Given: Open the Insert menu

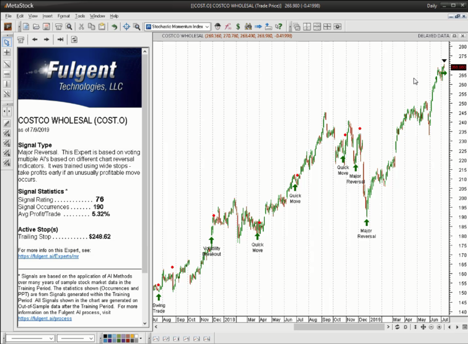Looking at the screenshot, I should tap(47, 16).
